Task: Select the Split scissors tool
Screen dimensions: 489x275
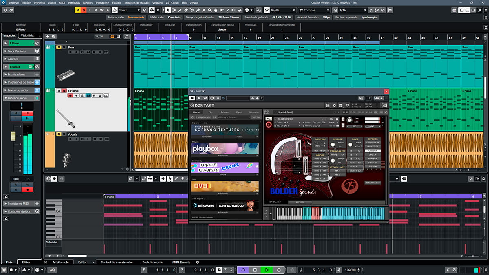Action: click(x=193, y=10)
